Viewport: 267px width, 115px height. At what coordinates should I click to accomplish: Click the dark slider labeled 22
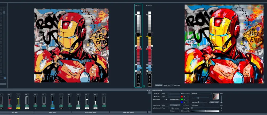click(61, 100)
